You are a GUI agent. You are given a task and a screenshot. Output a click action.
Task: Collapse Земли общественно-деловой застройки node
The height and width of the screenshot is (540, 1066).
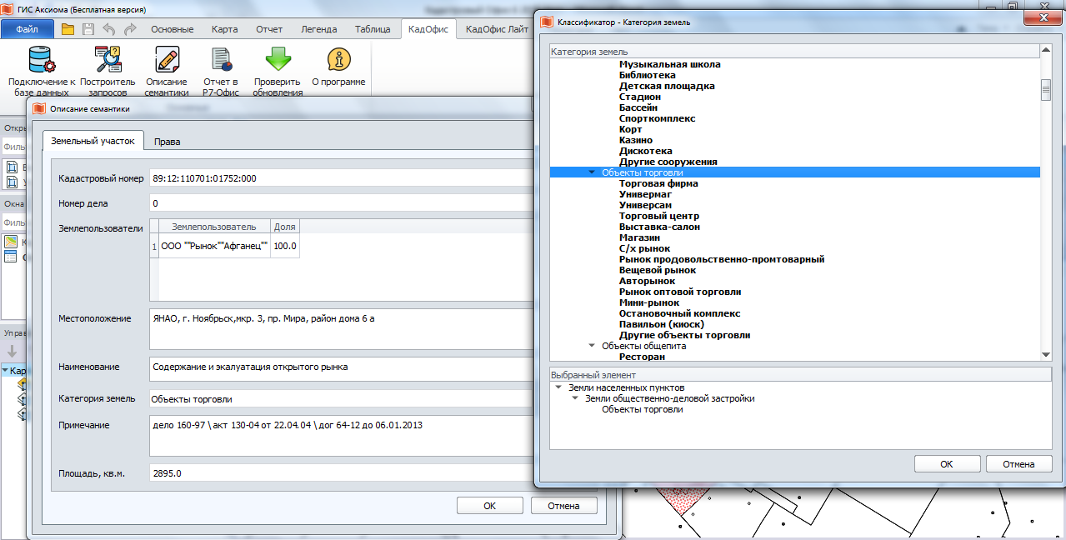point(575,399)
